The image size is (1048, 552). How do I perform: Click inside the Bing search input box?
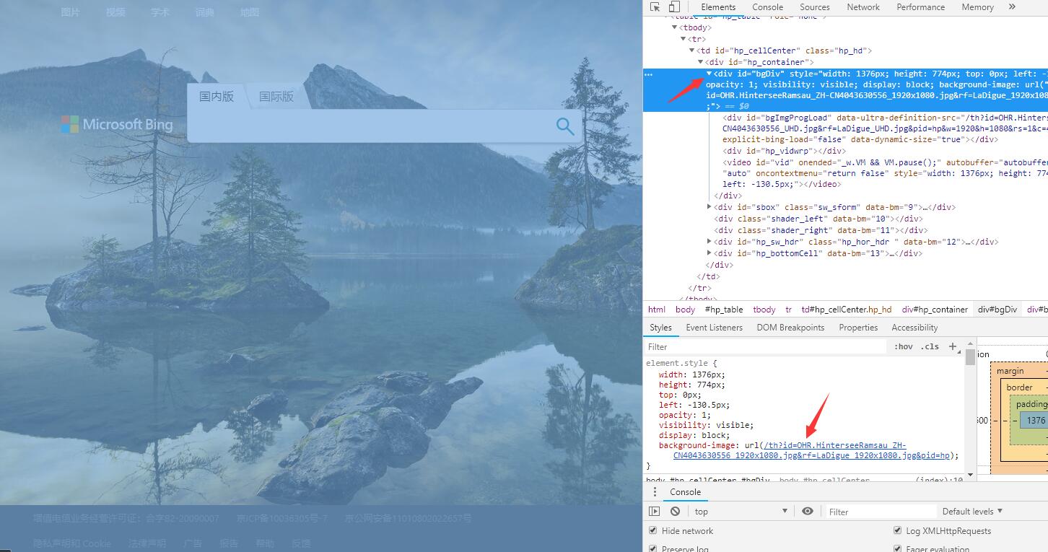(368, 126)
